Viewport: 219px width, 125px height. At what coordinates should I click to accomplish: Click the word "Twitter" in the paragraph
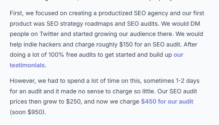click(x=49, y=34)
